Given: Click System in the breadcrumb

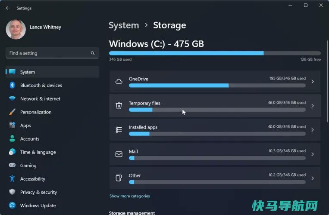Looking at the screenshot, I should pos(124,25).
